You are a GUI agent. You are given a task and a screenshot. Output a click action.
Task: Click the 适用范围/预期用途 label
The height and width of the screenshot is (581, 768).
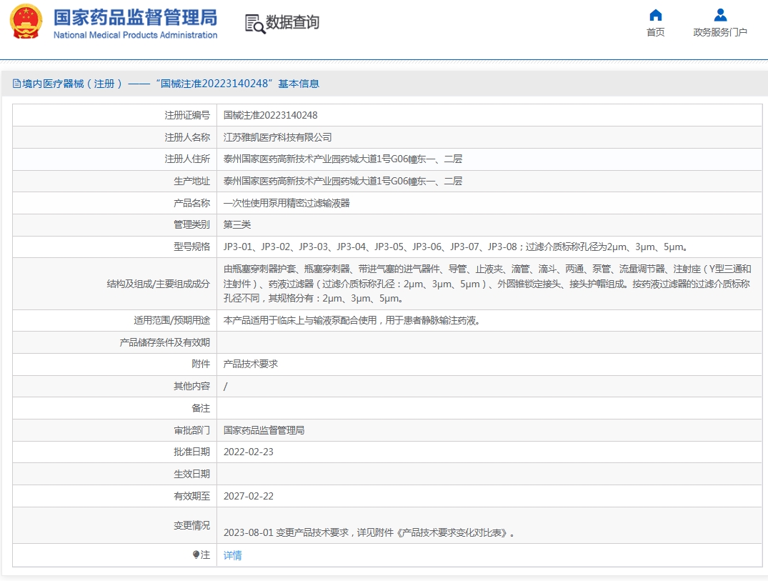(172, 320)
